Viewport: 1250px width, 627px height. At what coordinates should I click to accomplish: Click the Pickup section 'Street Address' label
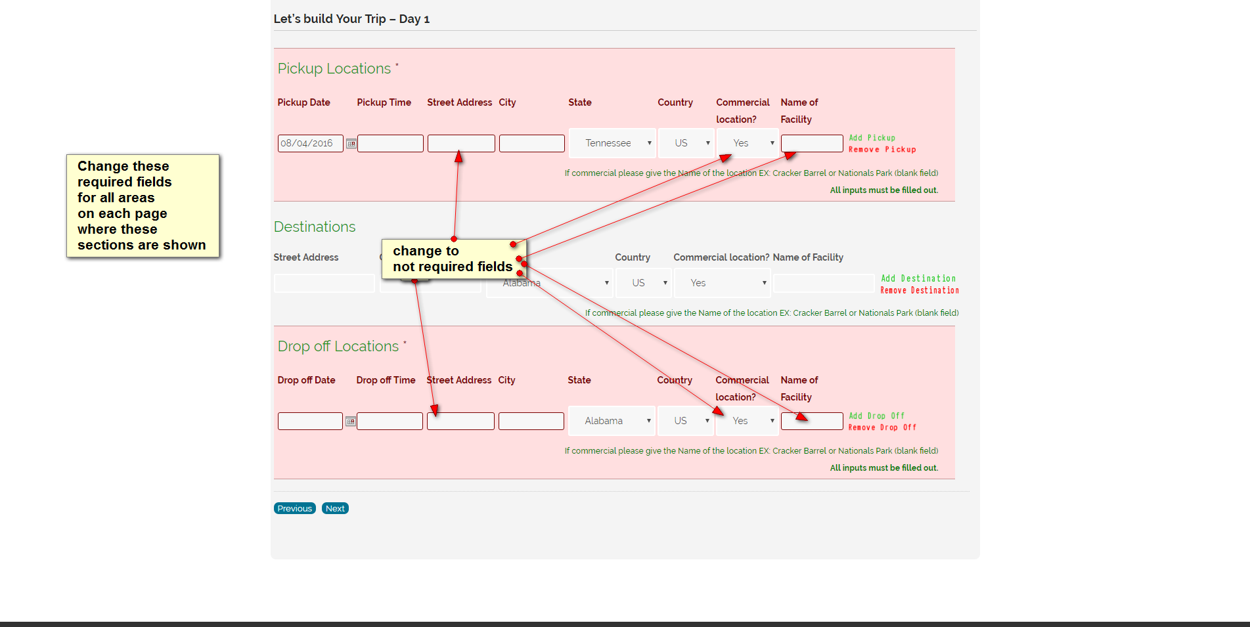(460, 102)
